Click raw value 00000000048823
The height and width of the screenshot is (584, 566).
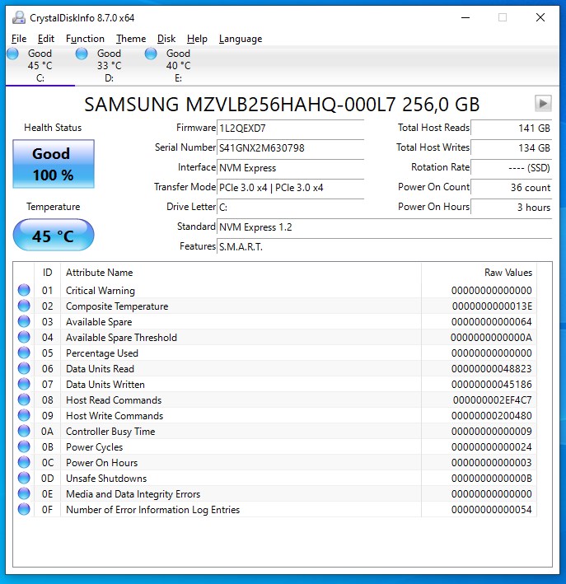(492, 369)
